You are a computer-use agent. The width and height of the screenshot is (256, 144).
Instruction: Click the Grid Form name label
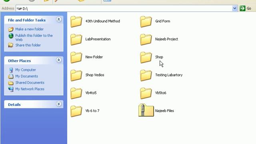coord(163,21)
